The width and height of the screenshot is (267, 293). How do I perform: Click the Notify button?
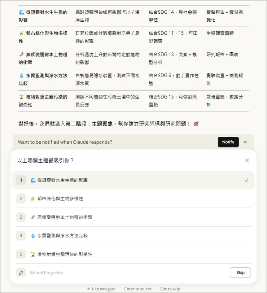pos(228,142)
